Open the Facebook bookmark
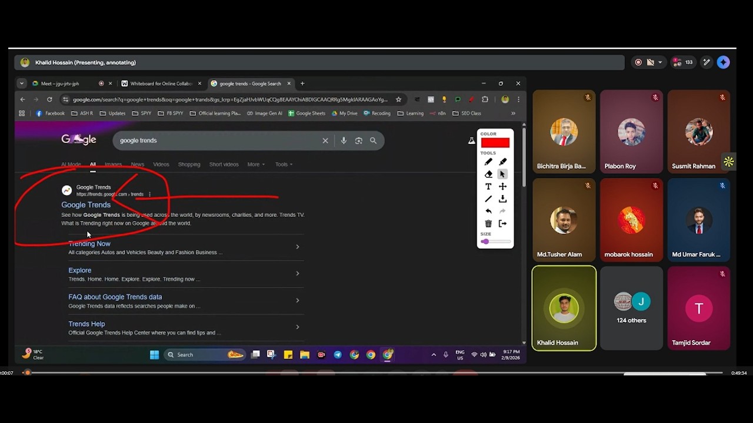Viewport: 753px width, 423px height. [51, 113]
